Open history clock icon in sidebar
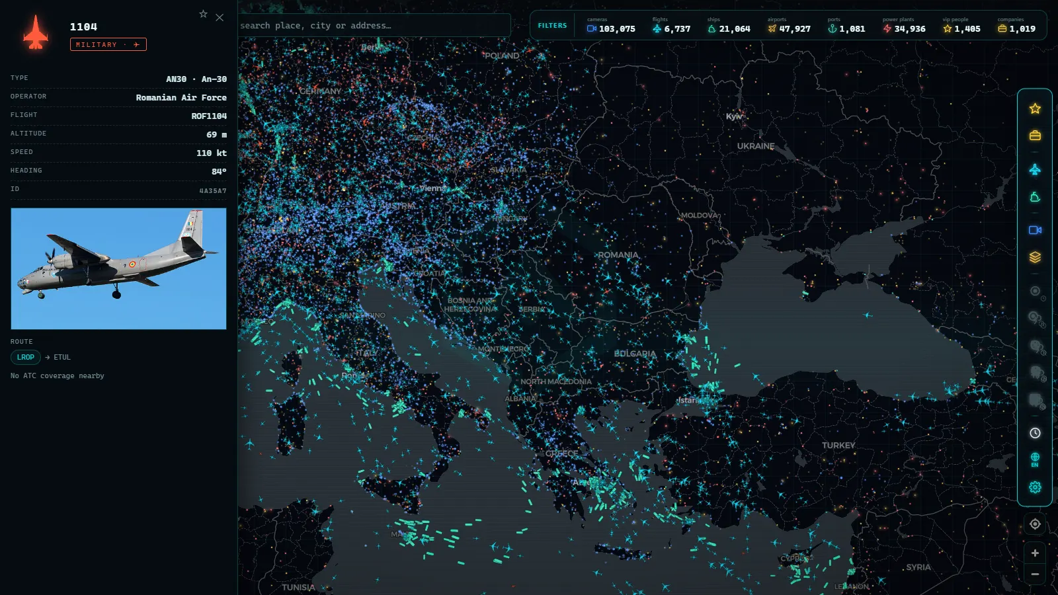The width and height of the screenshot is (1058, 595). pyautogui.click(x=1035, y=433)
